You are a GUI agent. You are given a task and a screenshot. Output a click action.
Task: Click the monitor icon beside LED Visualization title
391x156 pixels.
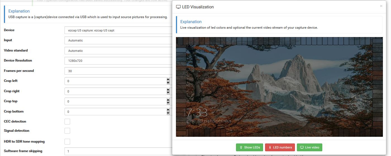(178, 7)
